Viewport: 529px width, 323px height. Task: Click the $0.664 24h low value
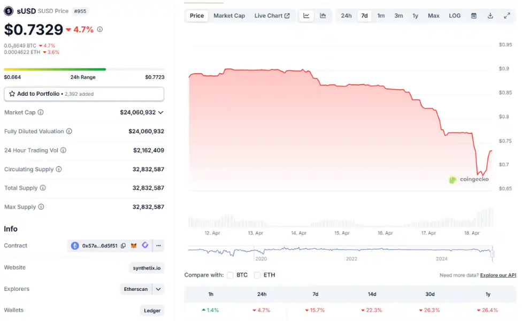12,77
